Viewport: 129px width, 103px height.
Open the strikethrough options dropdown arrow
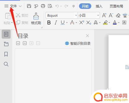77,22
